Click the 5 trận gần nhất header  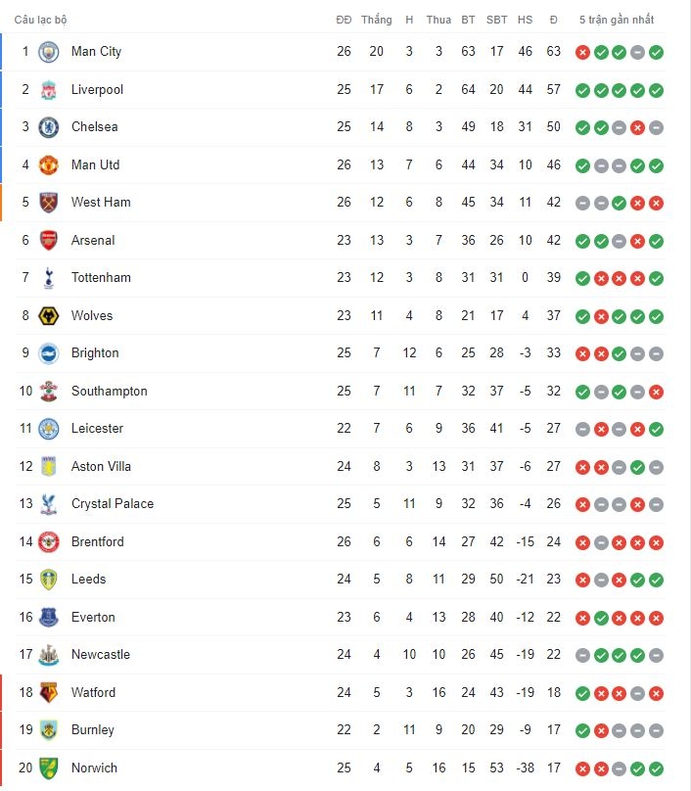(617, 20)
